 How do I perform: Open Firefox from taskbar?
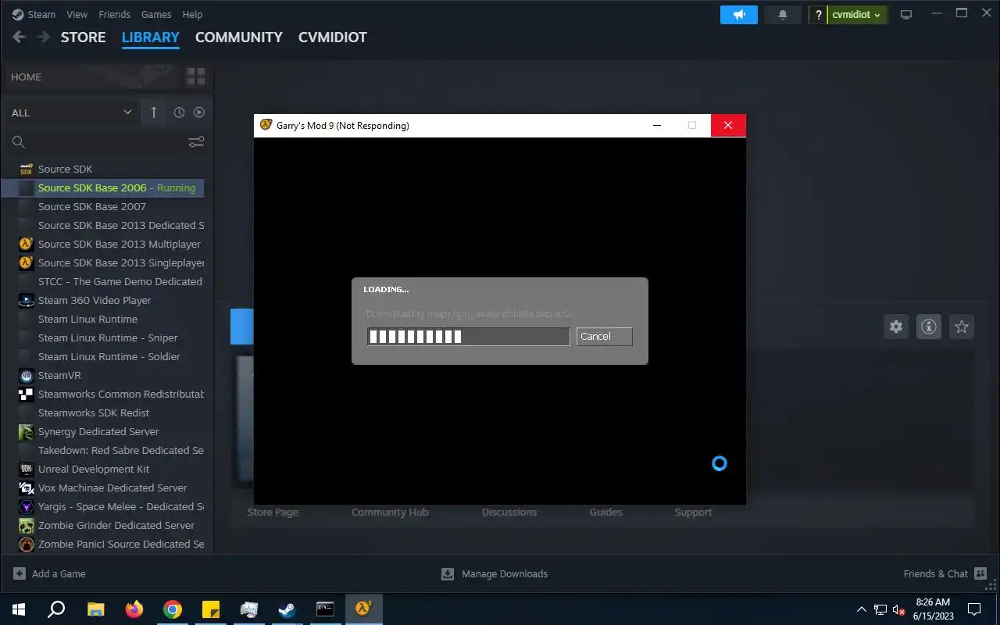pos(134,609)
